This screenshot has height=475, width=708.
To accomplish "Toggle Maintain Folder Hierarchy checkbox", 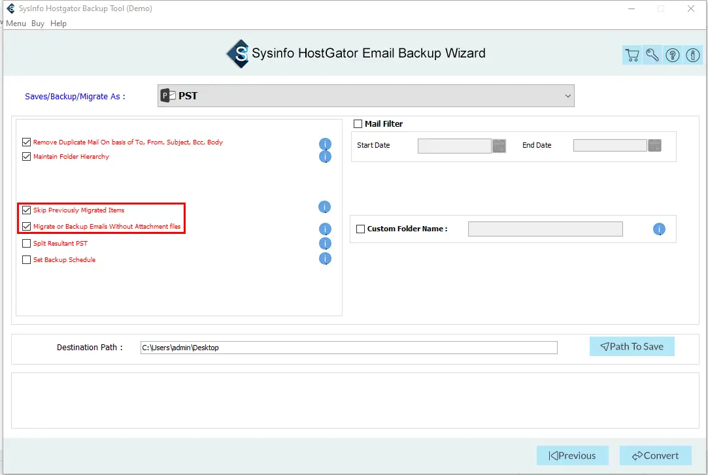I will (x=27, y=157).
